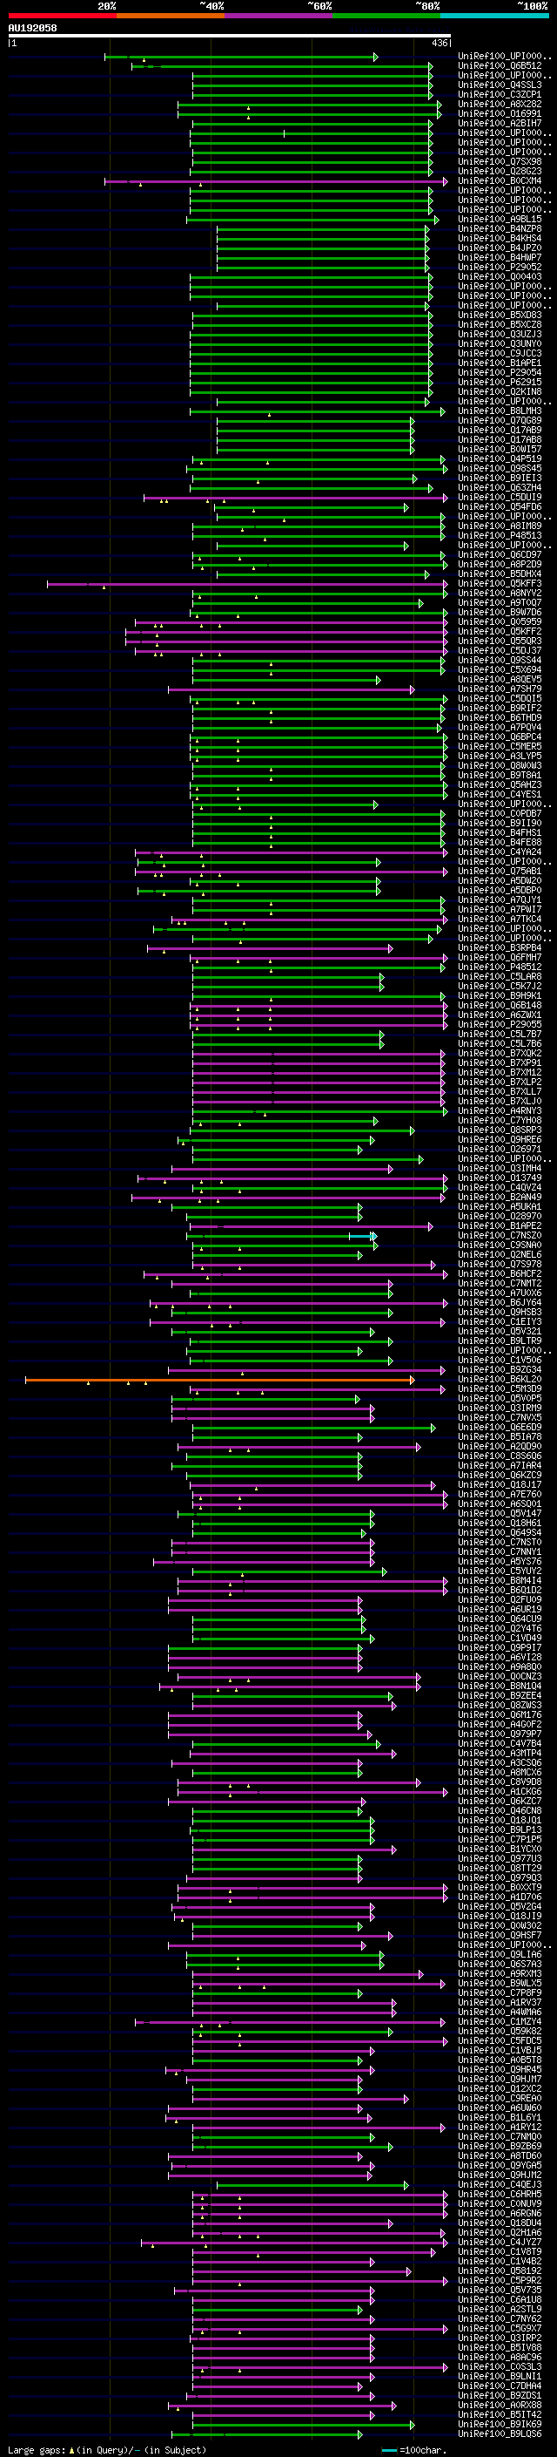This screenshot has width=557, height=2457.
Task: Select hit label UniRef100_C5DQI5
Action: pos(500,698)
